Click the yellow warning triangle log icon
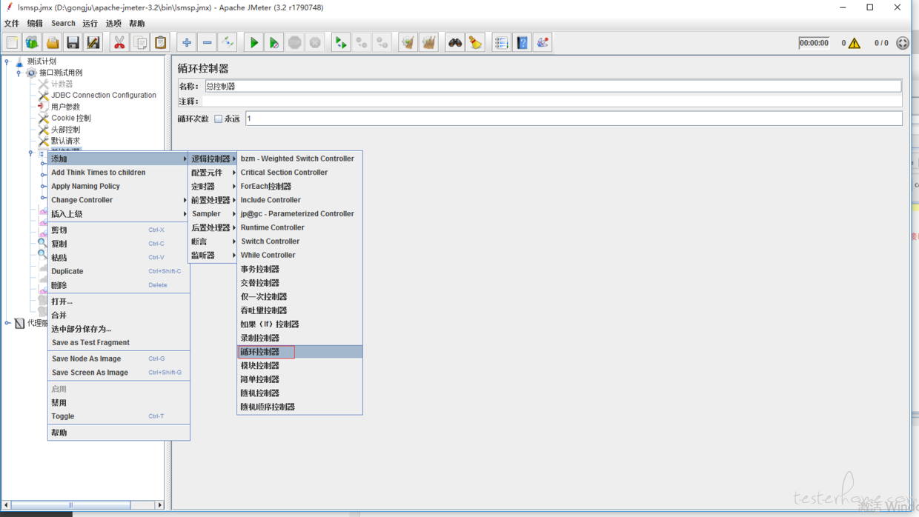This screenshot has width=919, height=517. pyautogui.click(x=855, y=43)
